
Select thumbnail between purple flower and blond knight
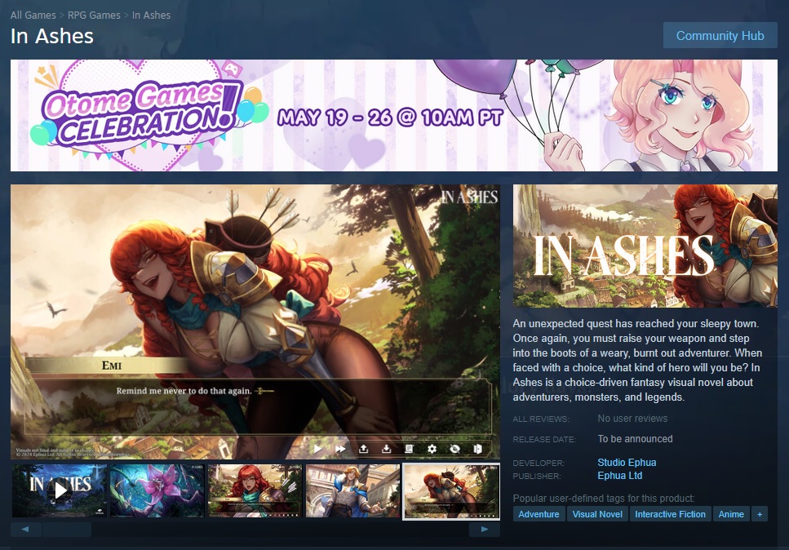[255, 490]
